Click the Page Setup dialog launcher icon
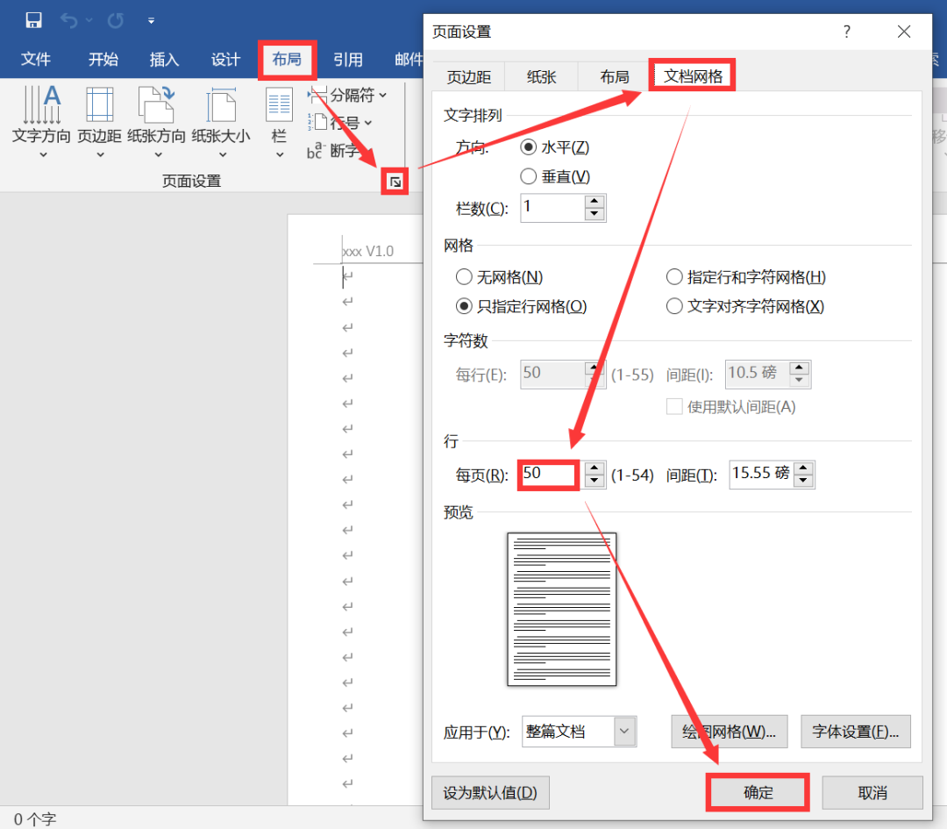The image size is (947, 829). (x=395, y=182)
